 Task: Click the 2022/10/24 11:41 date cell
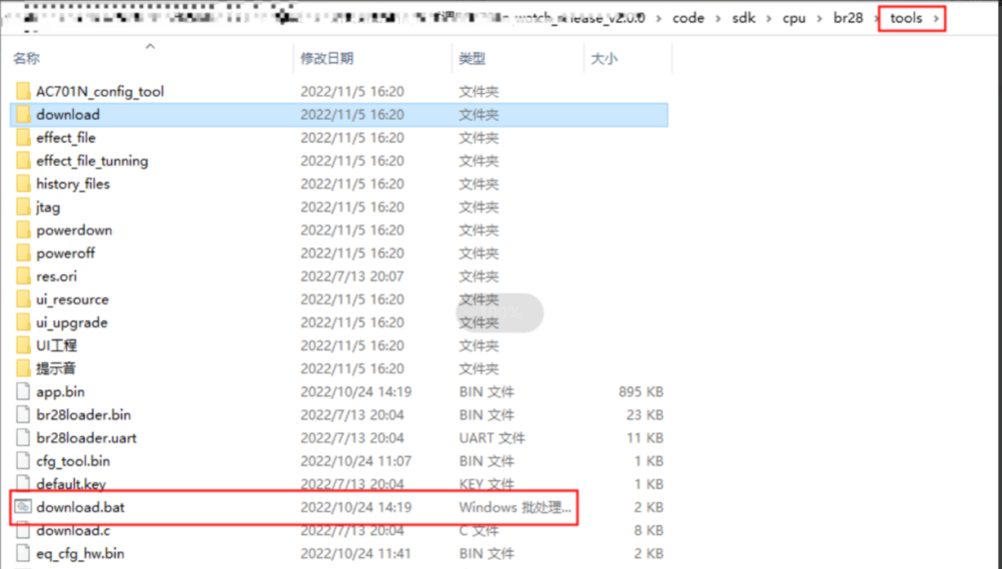[x=356, y=553]
